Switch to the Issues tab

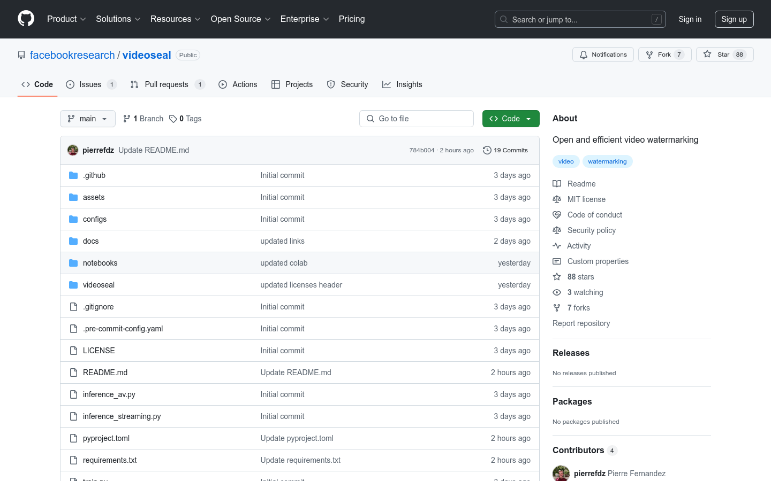point(91,84)
